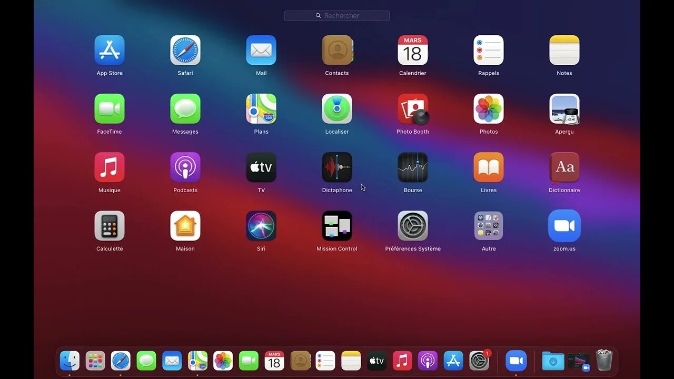Open the Autre apps folder
674x379 pixels.
(489, 226)
